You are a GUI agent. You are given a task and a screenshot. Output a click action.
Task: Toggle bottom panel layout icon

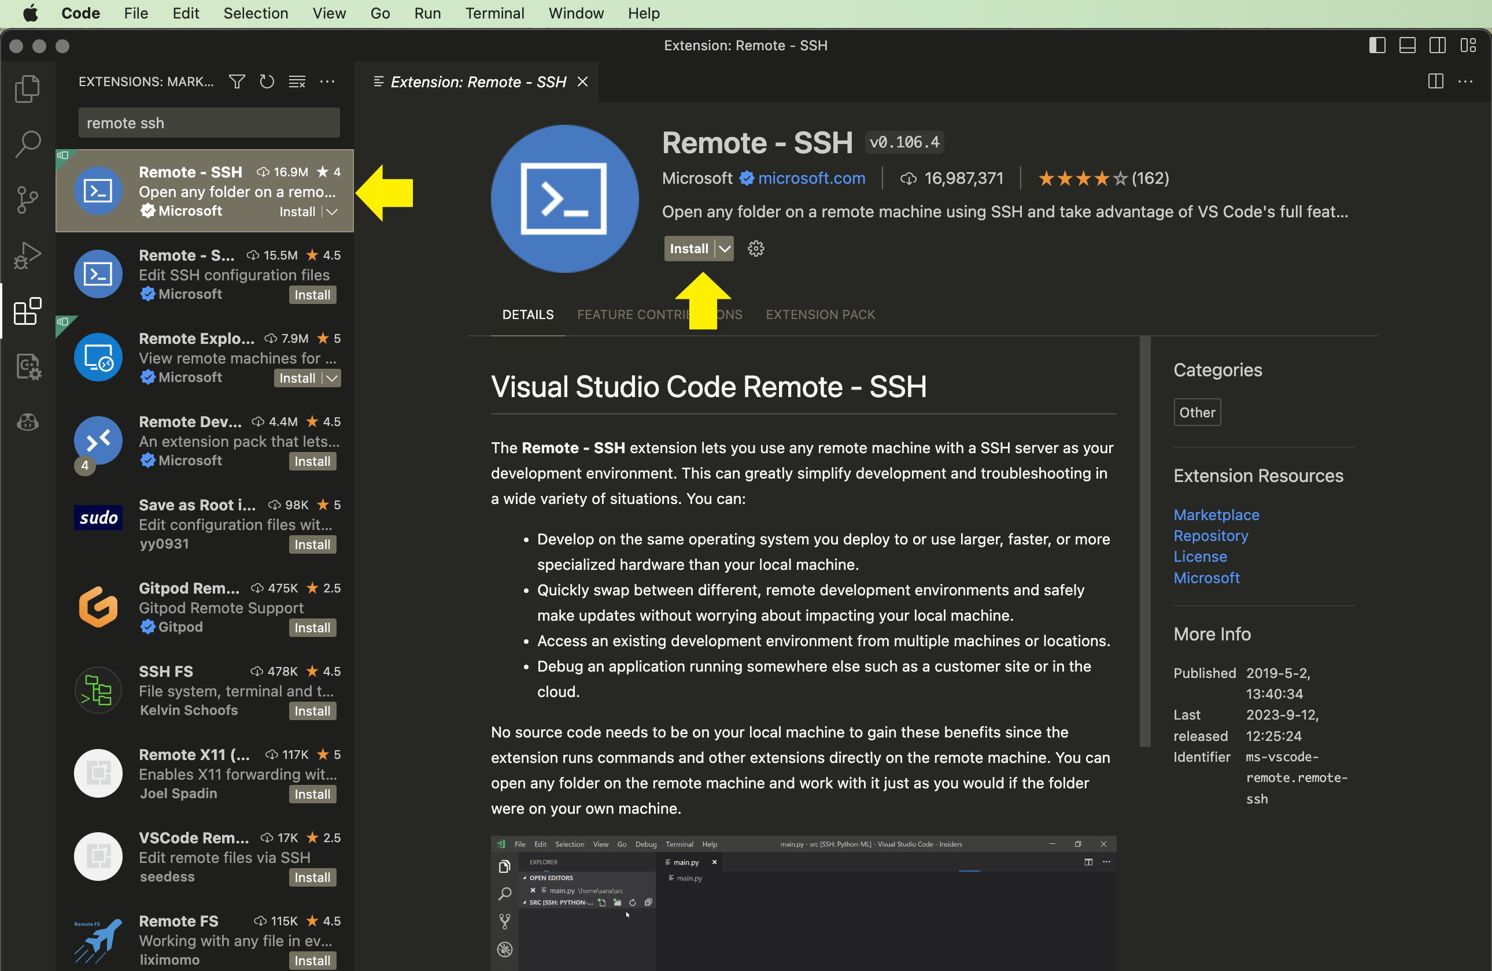(1408, 46)
